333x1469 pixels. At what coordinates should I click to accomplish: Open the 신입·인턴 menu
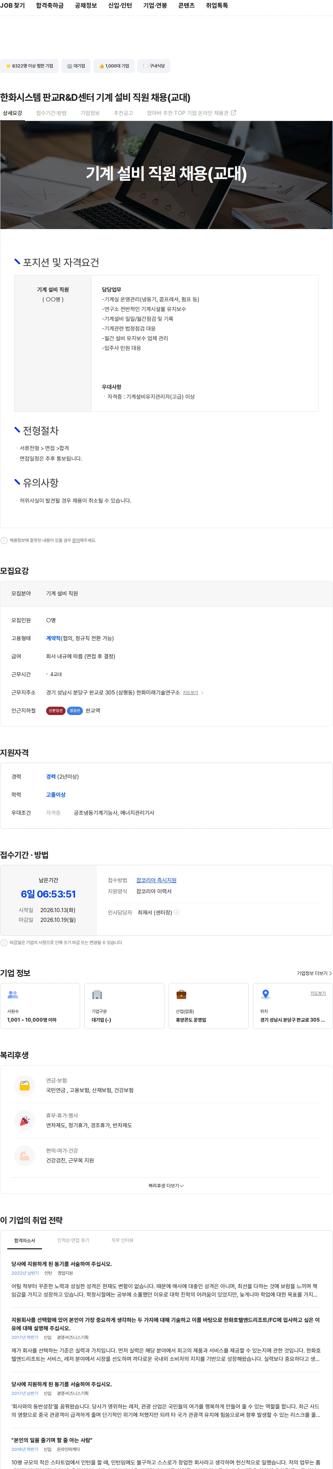[x=120, y=5]
